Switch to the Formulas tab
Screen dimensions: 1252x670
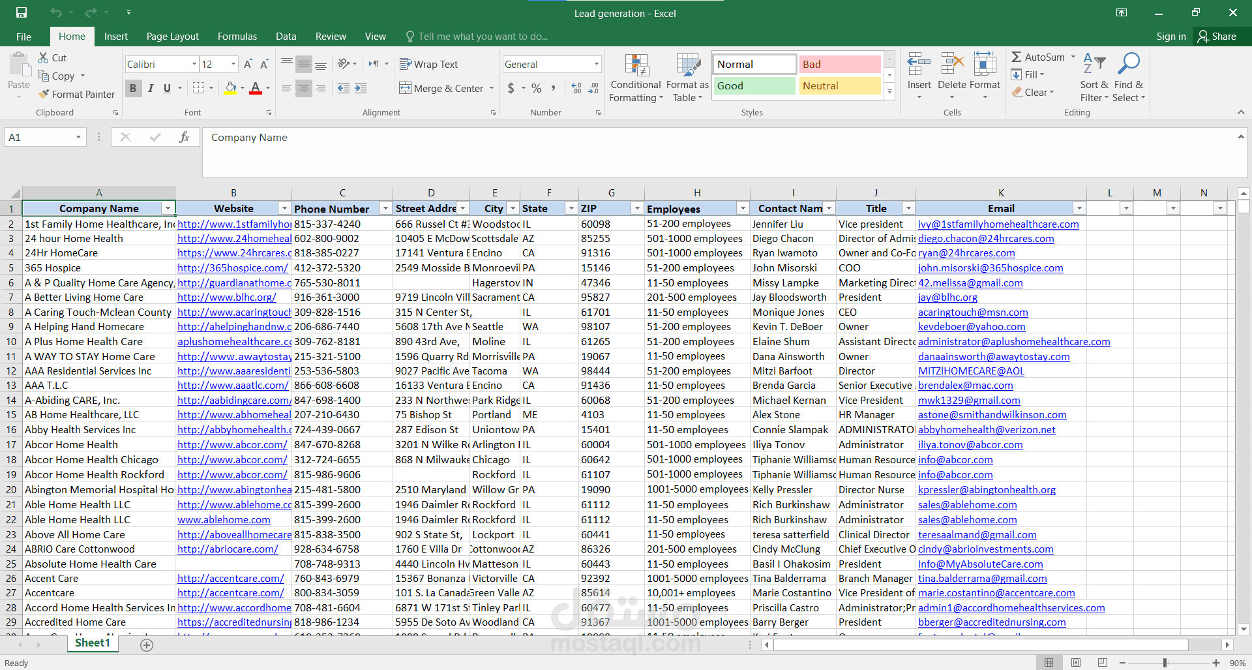point(237,37)
